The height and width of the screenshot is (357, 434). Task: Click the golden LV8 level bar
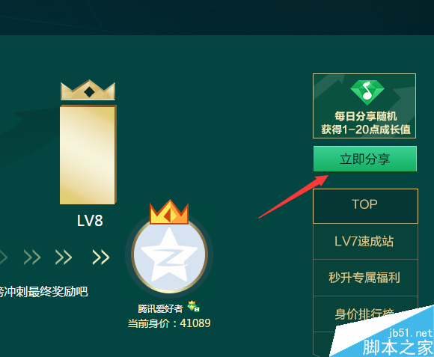pos(88,155)
